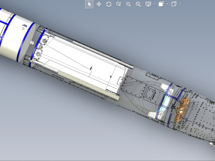Click the Zoom to Fit magnifier

click(x=138, y=4)
